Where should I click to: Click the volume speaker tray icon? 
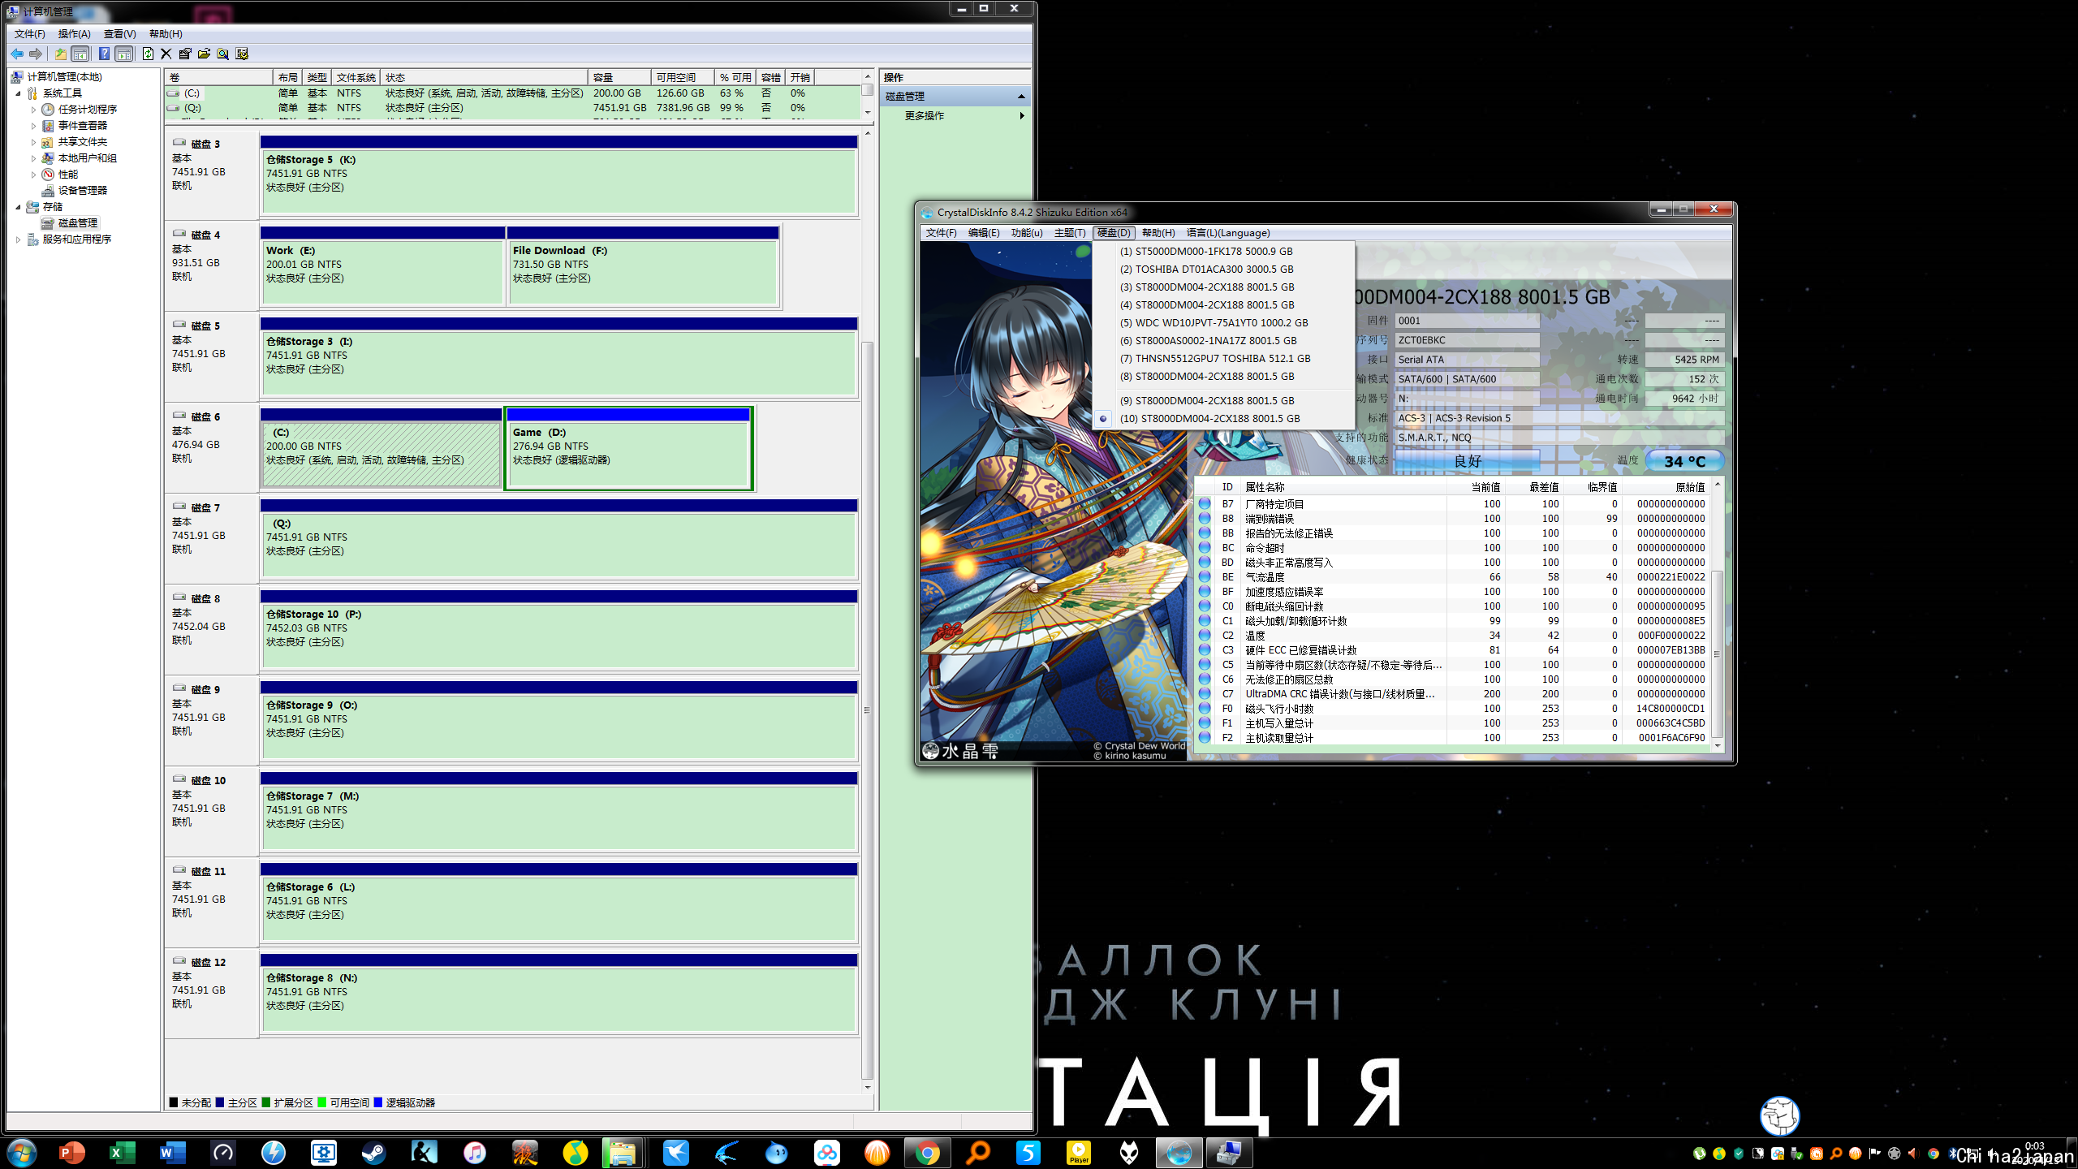(x=1913, y=1153)
